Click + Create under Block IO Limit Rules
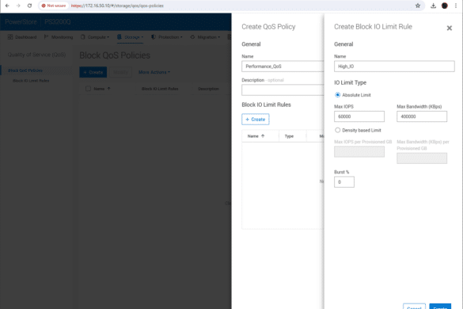Image resolution: width=463 pixels, height=309 pixels. coord(256,120)
